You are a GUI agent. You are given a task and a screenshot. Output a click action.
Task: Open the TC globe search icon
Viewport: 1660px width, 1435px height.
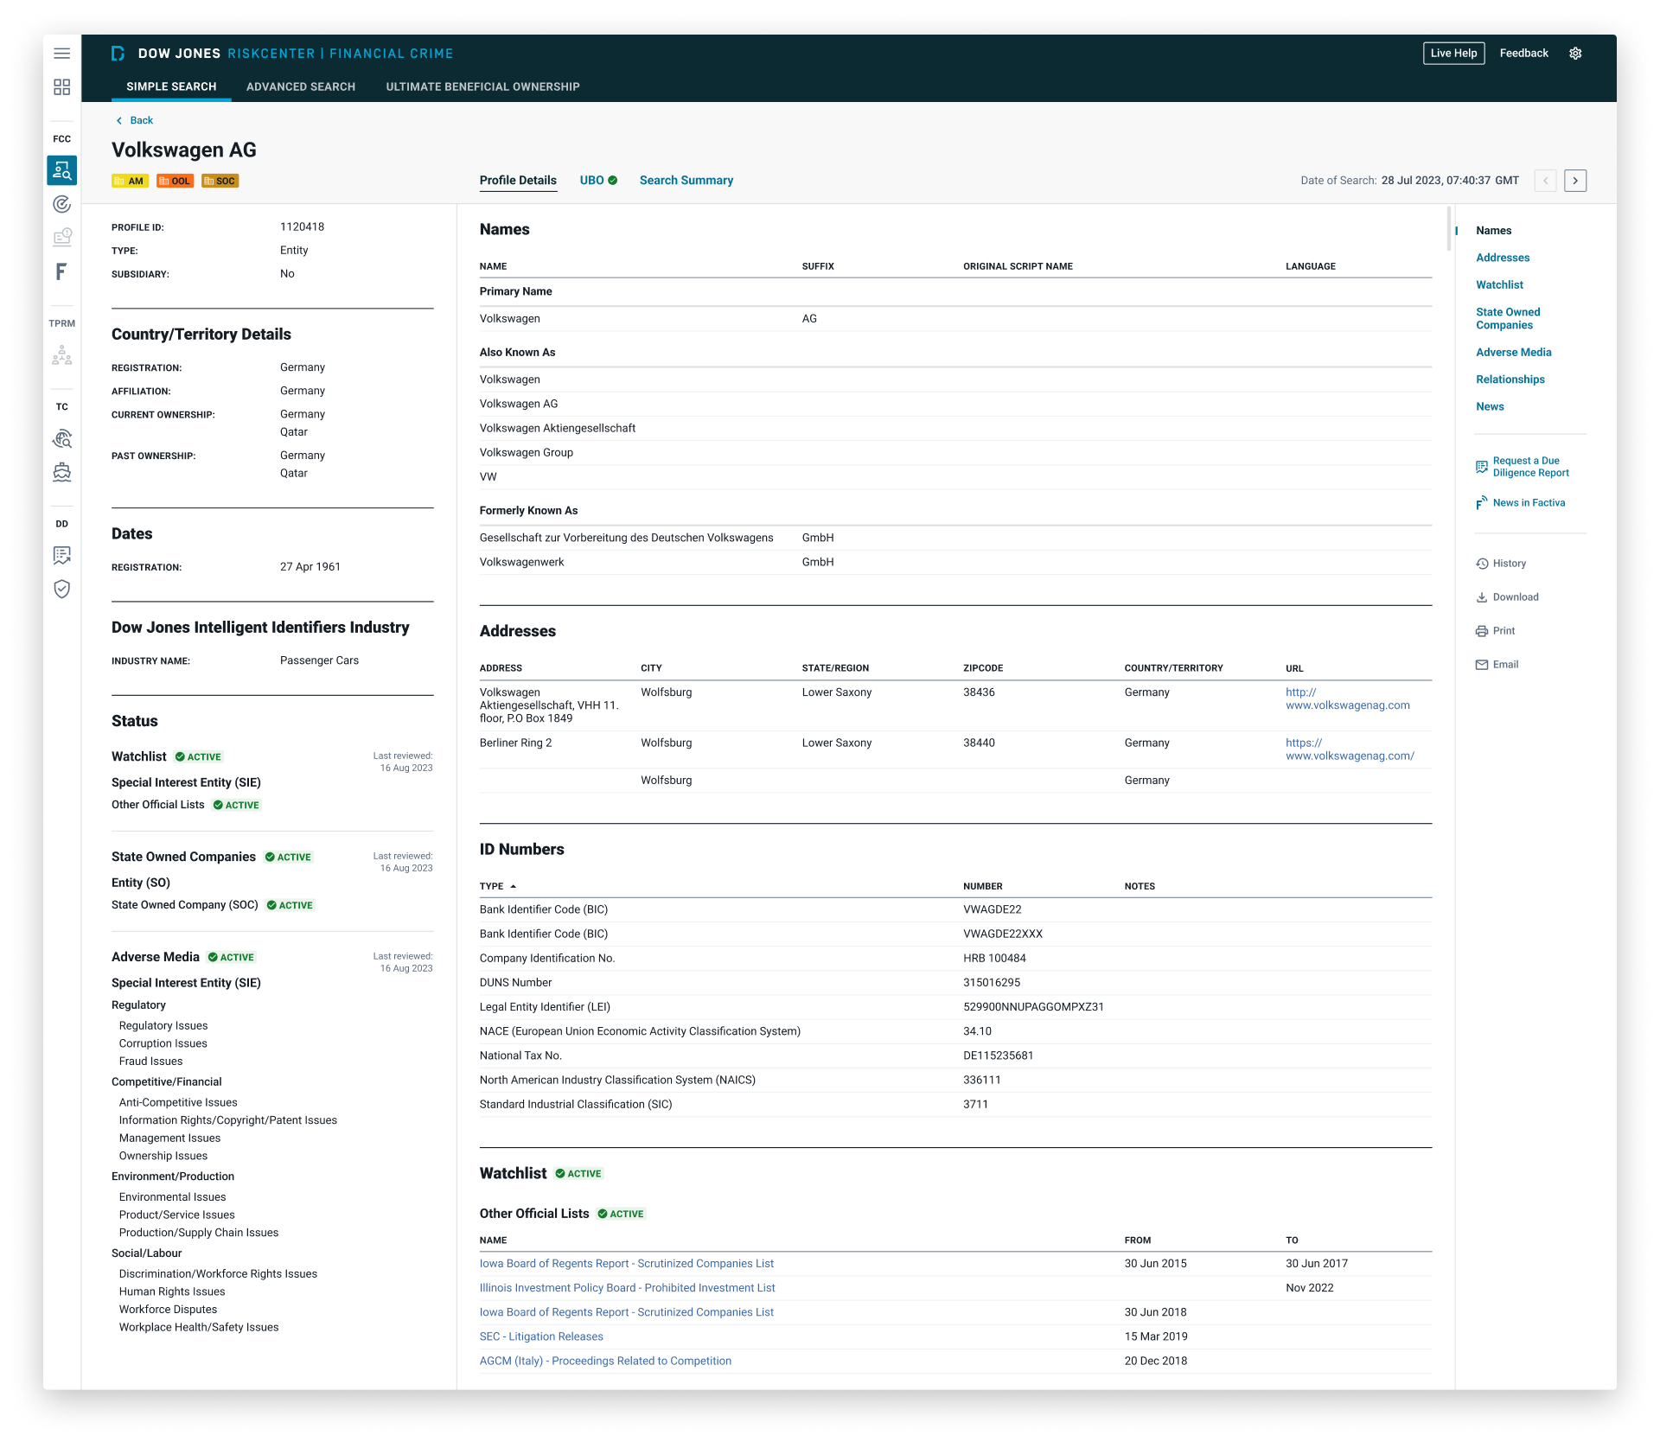pyautogui.click(x=62, y=439)
